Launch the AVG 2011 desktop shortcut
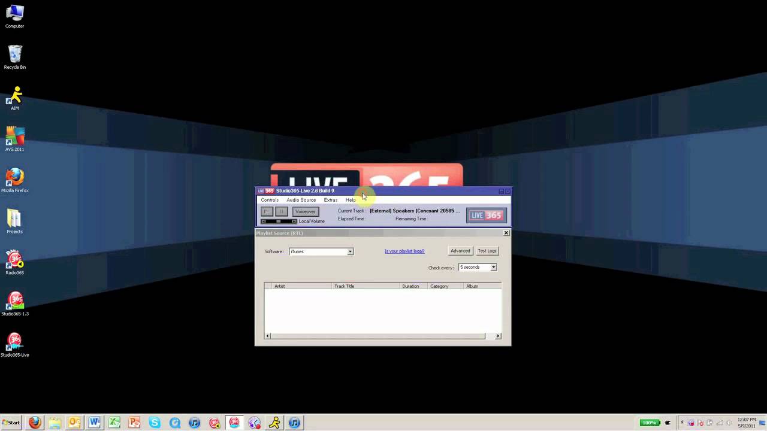The height and width of the screenshot is (431, 767). tap(14, 139)
